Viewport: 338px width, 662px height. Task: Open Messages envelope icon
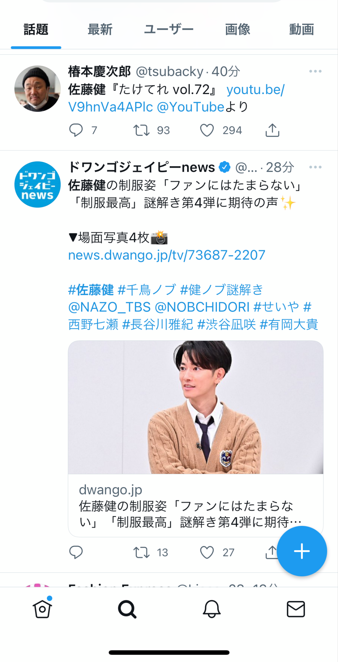coord(296,609)
